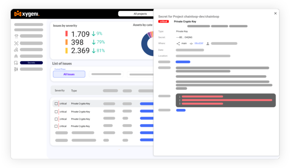
Task: Click the orange severity bar next to 398
Action: click(x=67, y=42)
